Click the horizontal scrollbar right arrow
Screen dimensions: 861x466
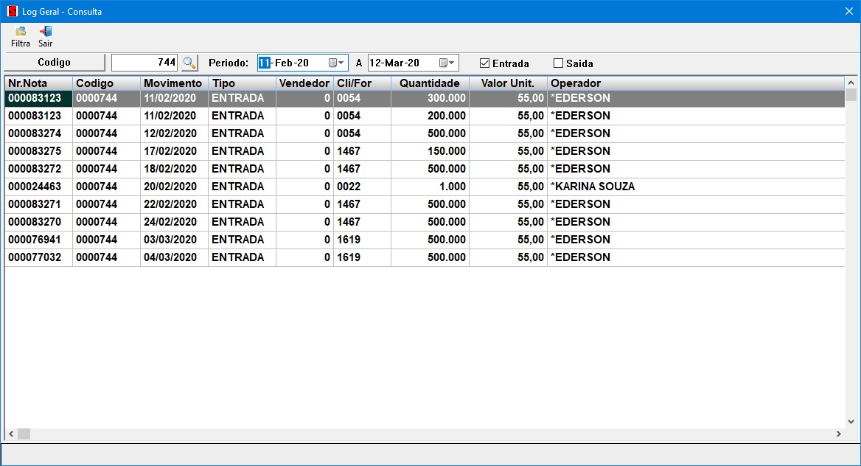coord(838,434)
